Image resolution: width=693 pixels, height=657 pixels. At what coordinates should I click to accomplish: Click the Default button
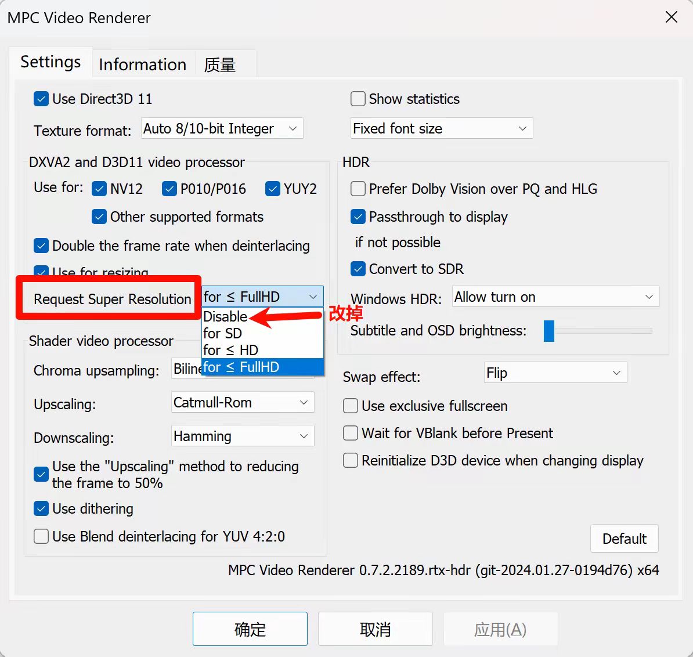(x=624, y=538)
